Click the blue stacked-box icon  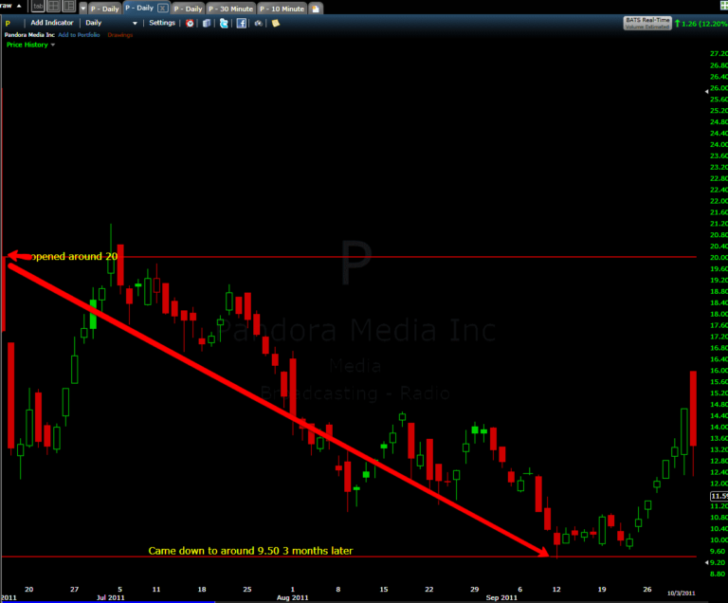[207, 23]
